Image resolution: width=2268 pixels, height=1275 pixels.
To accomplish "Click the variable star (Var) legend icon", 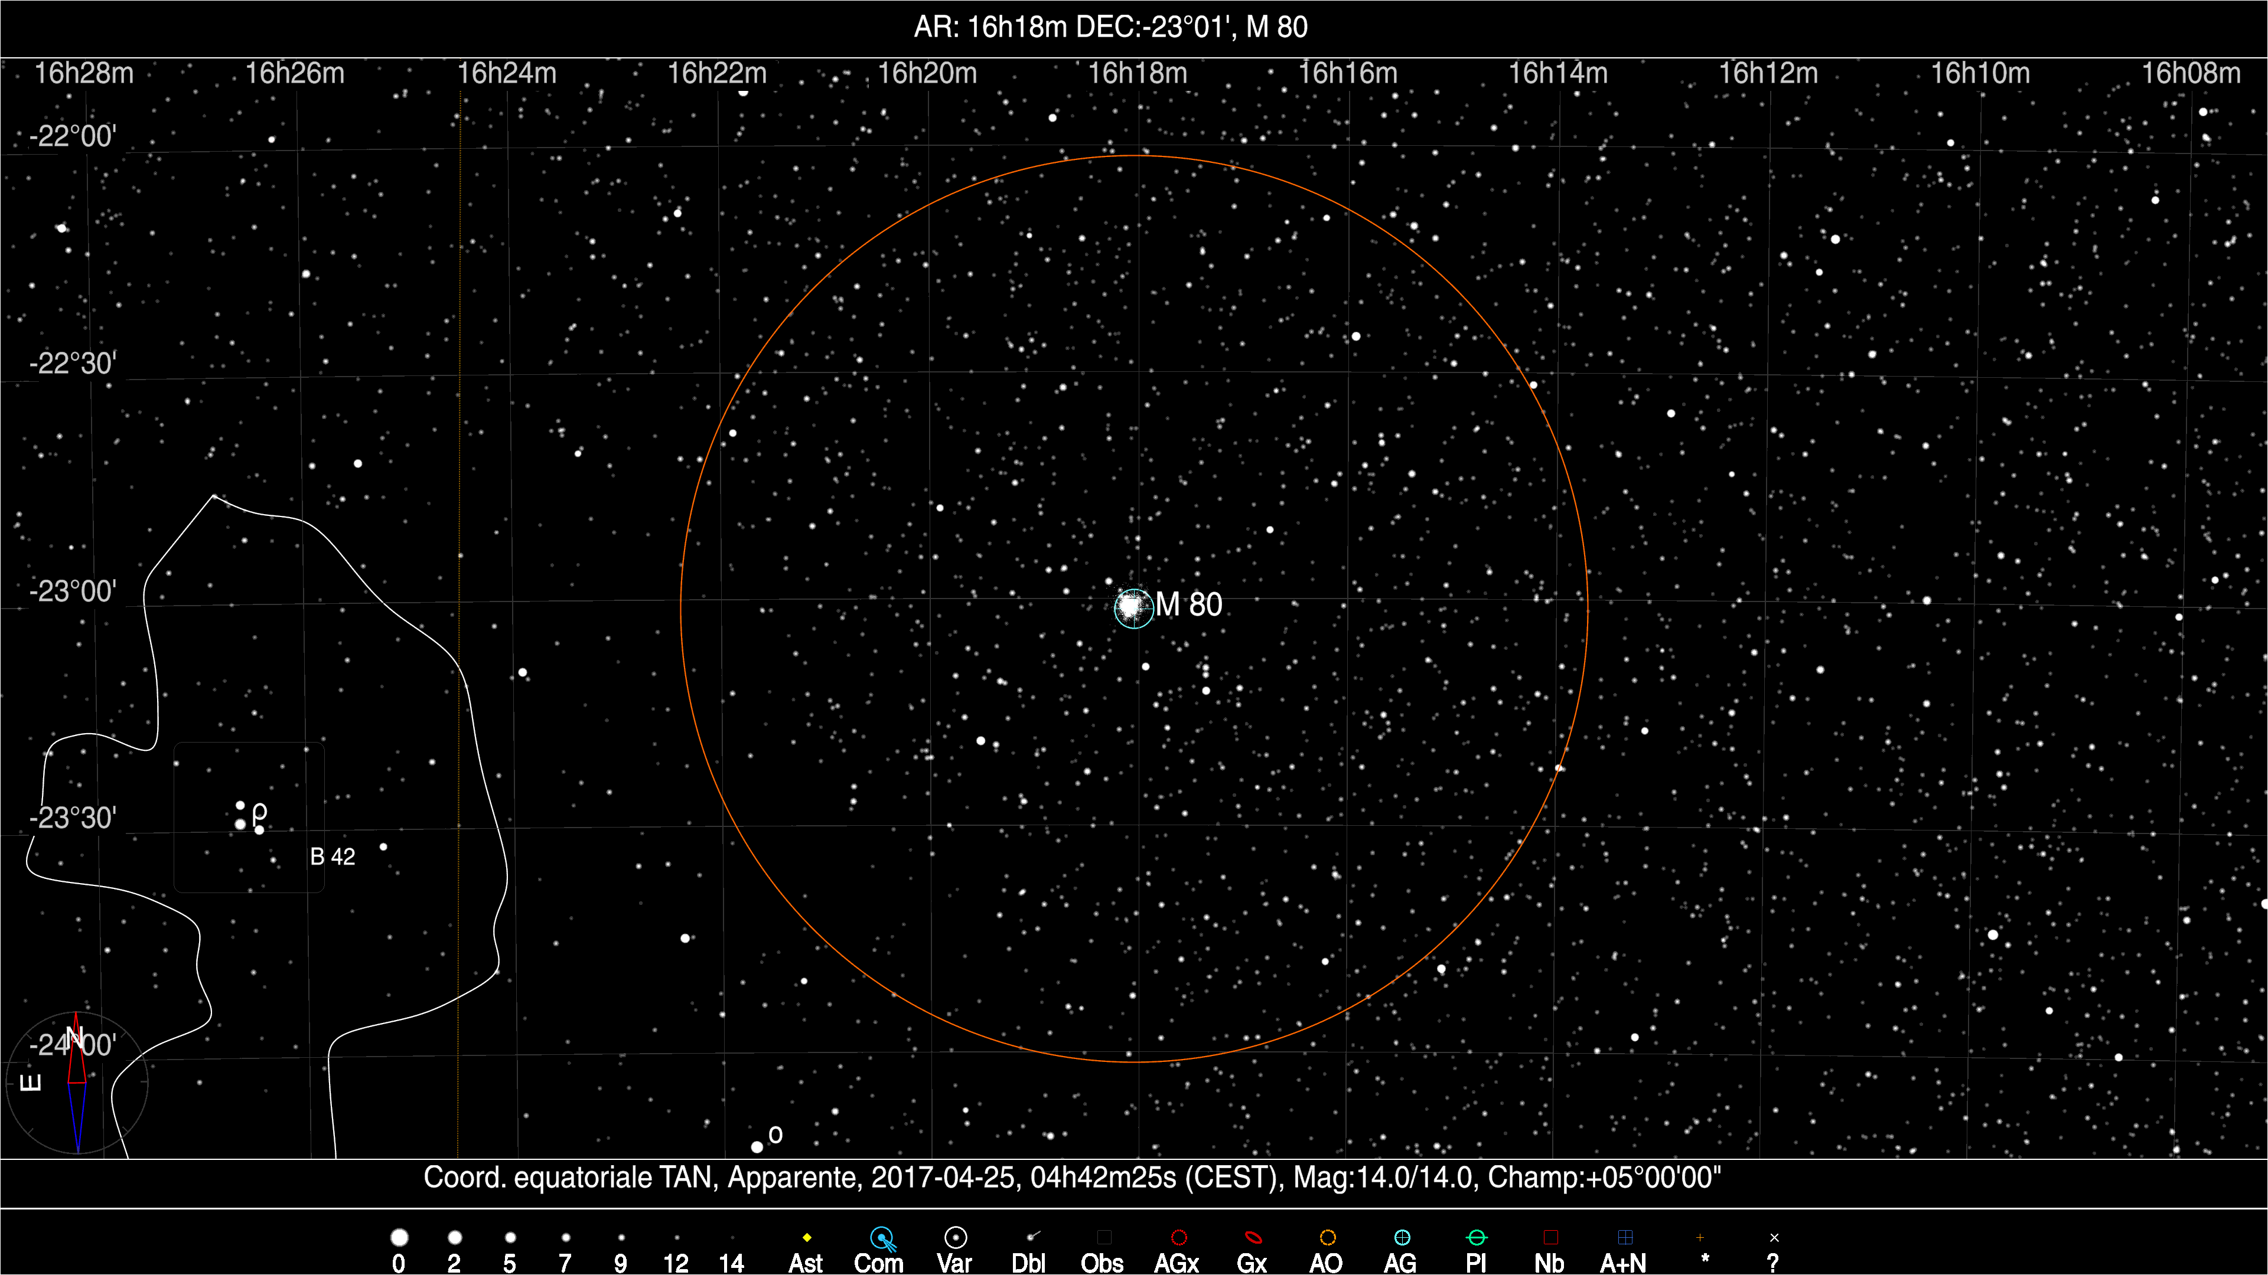I will pos(955,1237).
